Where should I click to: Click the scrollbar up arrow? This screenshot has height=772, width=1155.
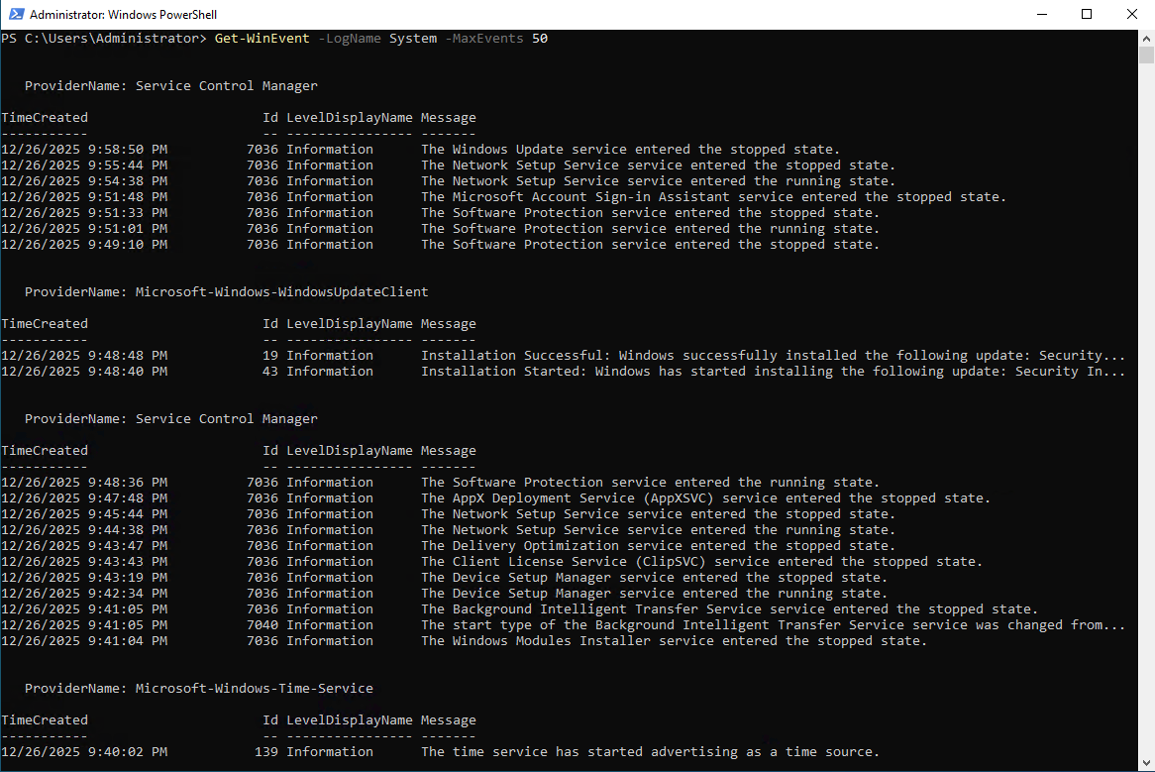point(1146,38)
